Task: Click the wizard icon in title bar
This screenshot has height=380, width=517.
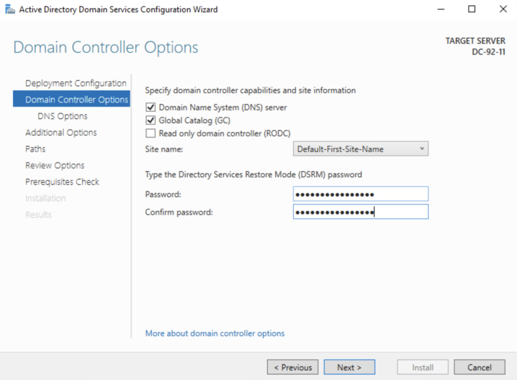Action: point(10,10)
